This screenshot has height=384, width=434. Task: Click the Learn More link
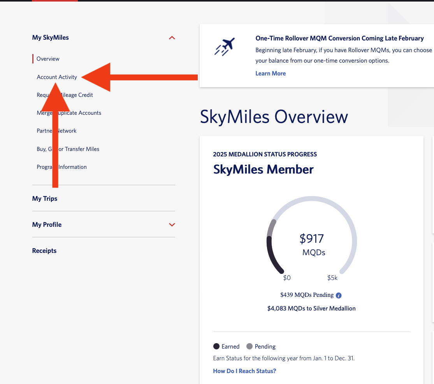coord(271,74)
